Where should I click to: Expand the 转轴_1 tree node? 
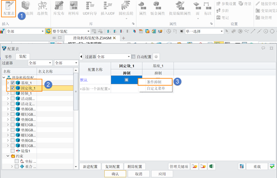[x=8, y=93]
